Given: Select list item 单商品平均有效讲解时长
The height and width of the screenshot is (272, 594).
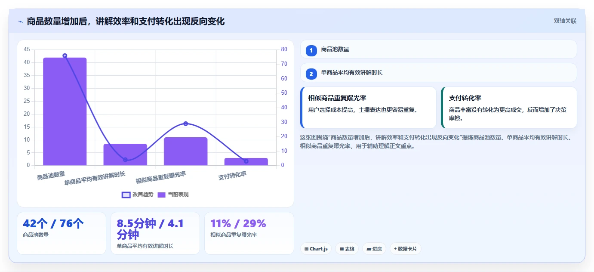Looking at the screenshot, I should point(439,72).
